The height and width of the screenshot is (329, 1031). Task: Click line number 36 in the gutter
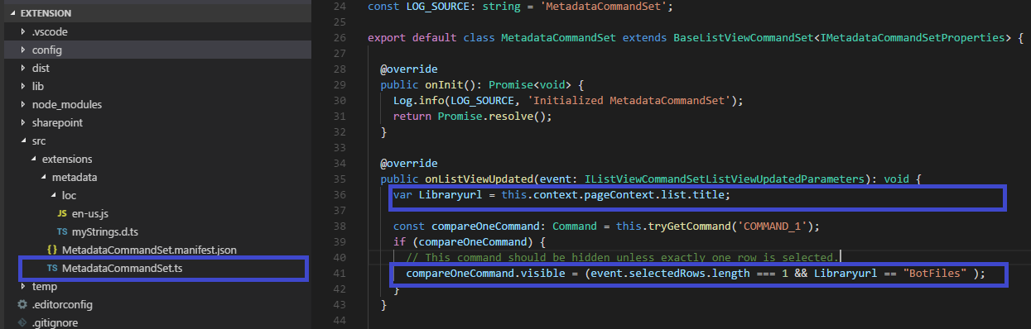[339, 195]
